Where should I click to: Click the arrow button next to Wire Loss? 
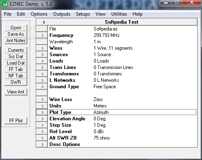click(42, 99)
